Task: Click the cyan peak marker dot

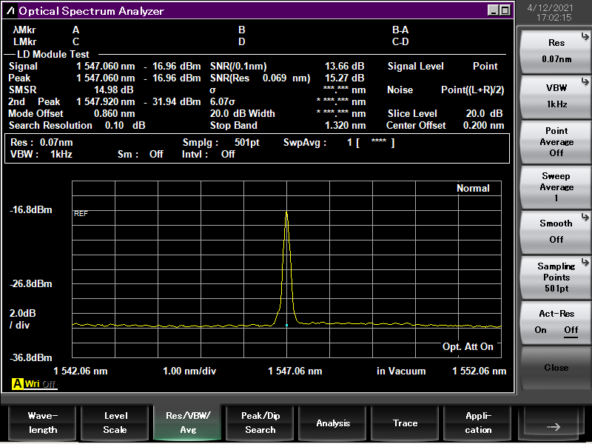Action: [286, 325]
